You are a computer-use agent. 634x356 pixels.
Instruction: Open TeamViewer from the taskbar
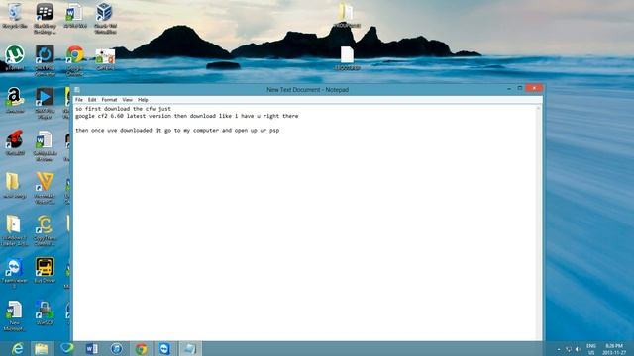click(x=164, y=348)
